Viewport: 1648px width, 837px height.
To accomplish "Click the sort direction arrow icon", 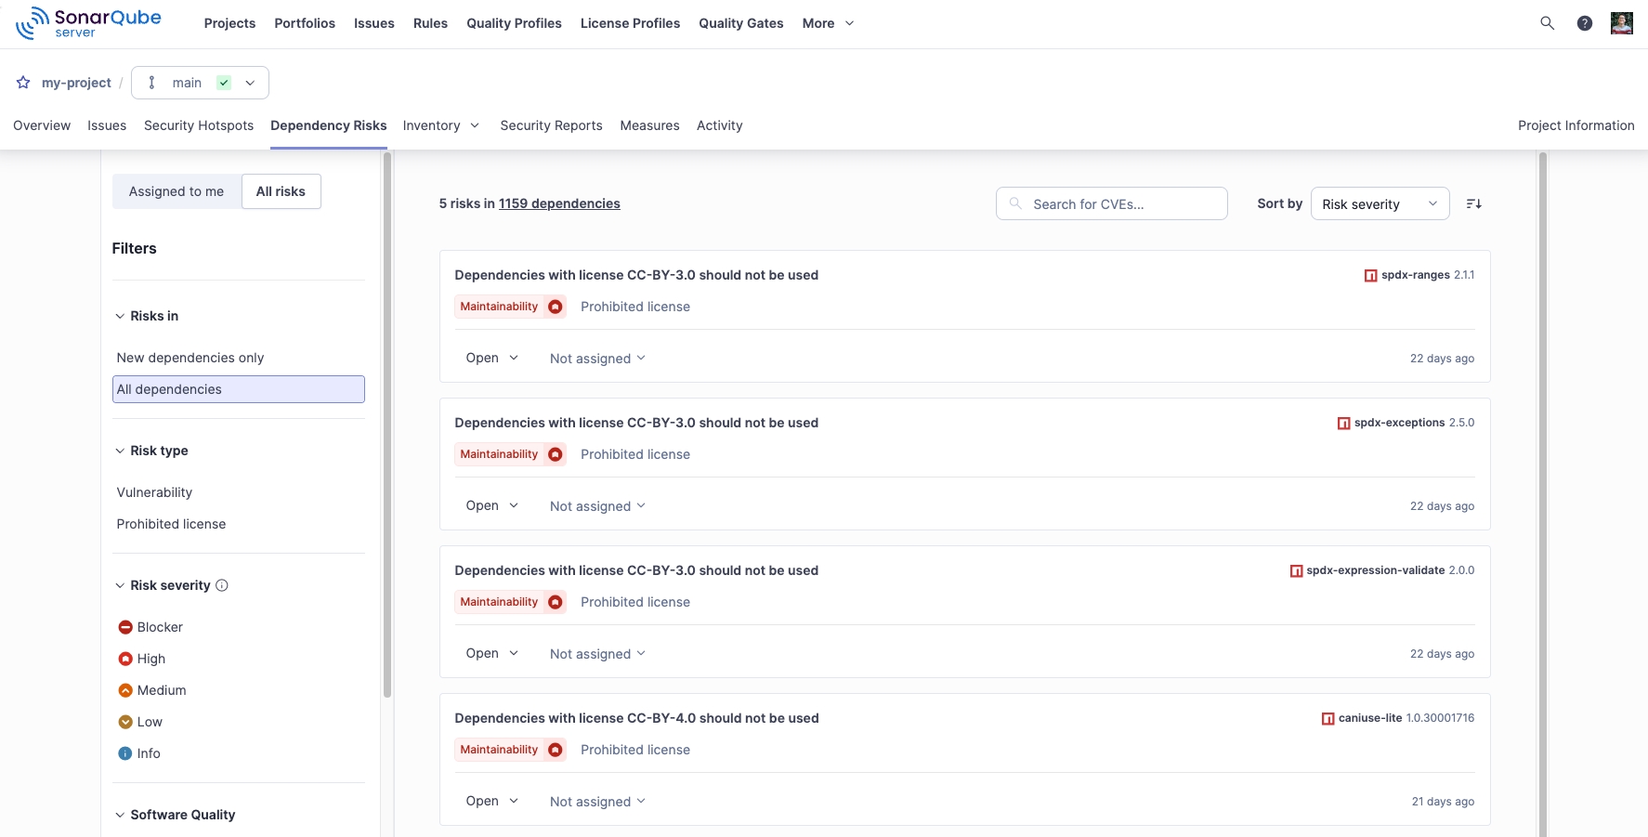I will 1473,203.
